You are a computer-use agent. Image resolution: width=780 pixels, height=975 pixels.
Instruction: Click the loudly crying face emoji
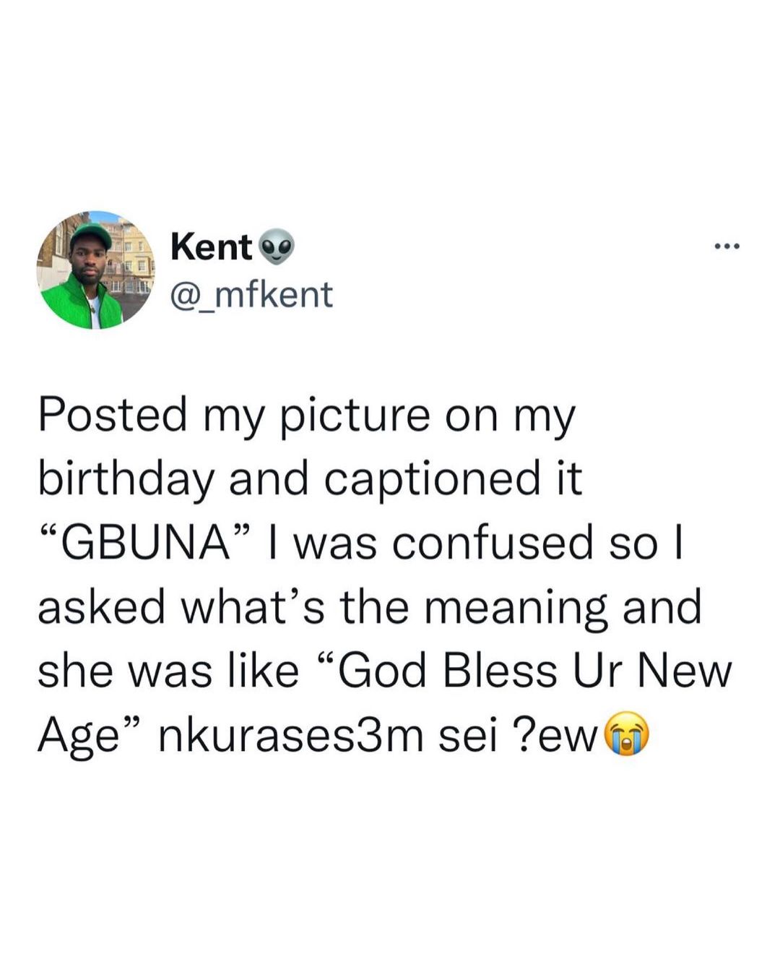click(x=626, y=734)
